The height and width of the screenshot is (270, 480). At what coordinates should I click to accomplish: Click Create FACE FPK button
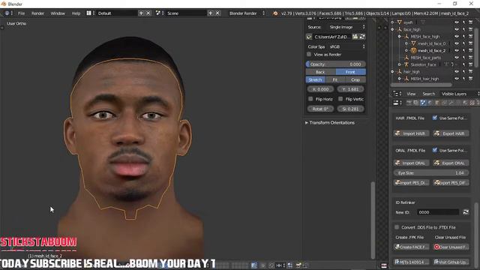[411, 247]
